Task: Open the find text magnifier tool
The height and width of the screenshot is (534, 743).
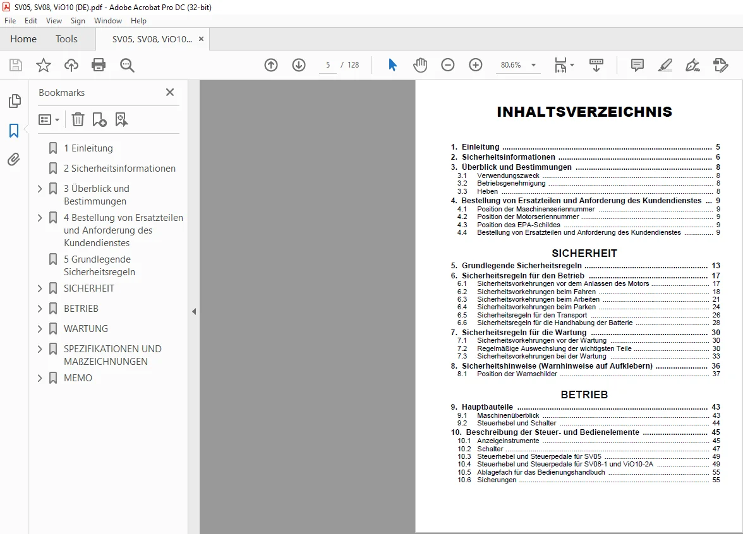Action: [x=127, y=65]
